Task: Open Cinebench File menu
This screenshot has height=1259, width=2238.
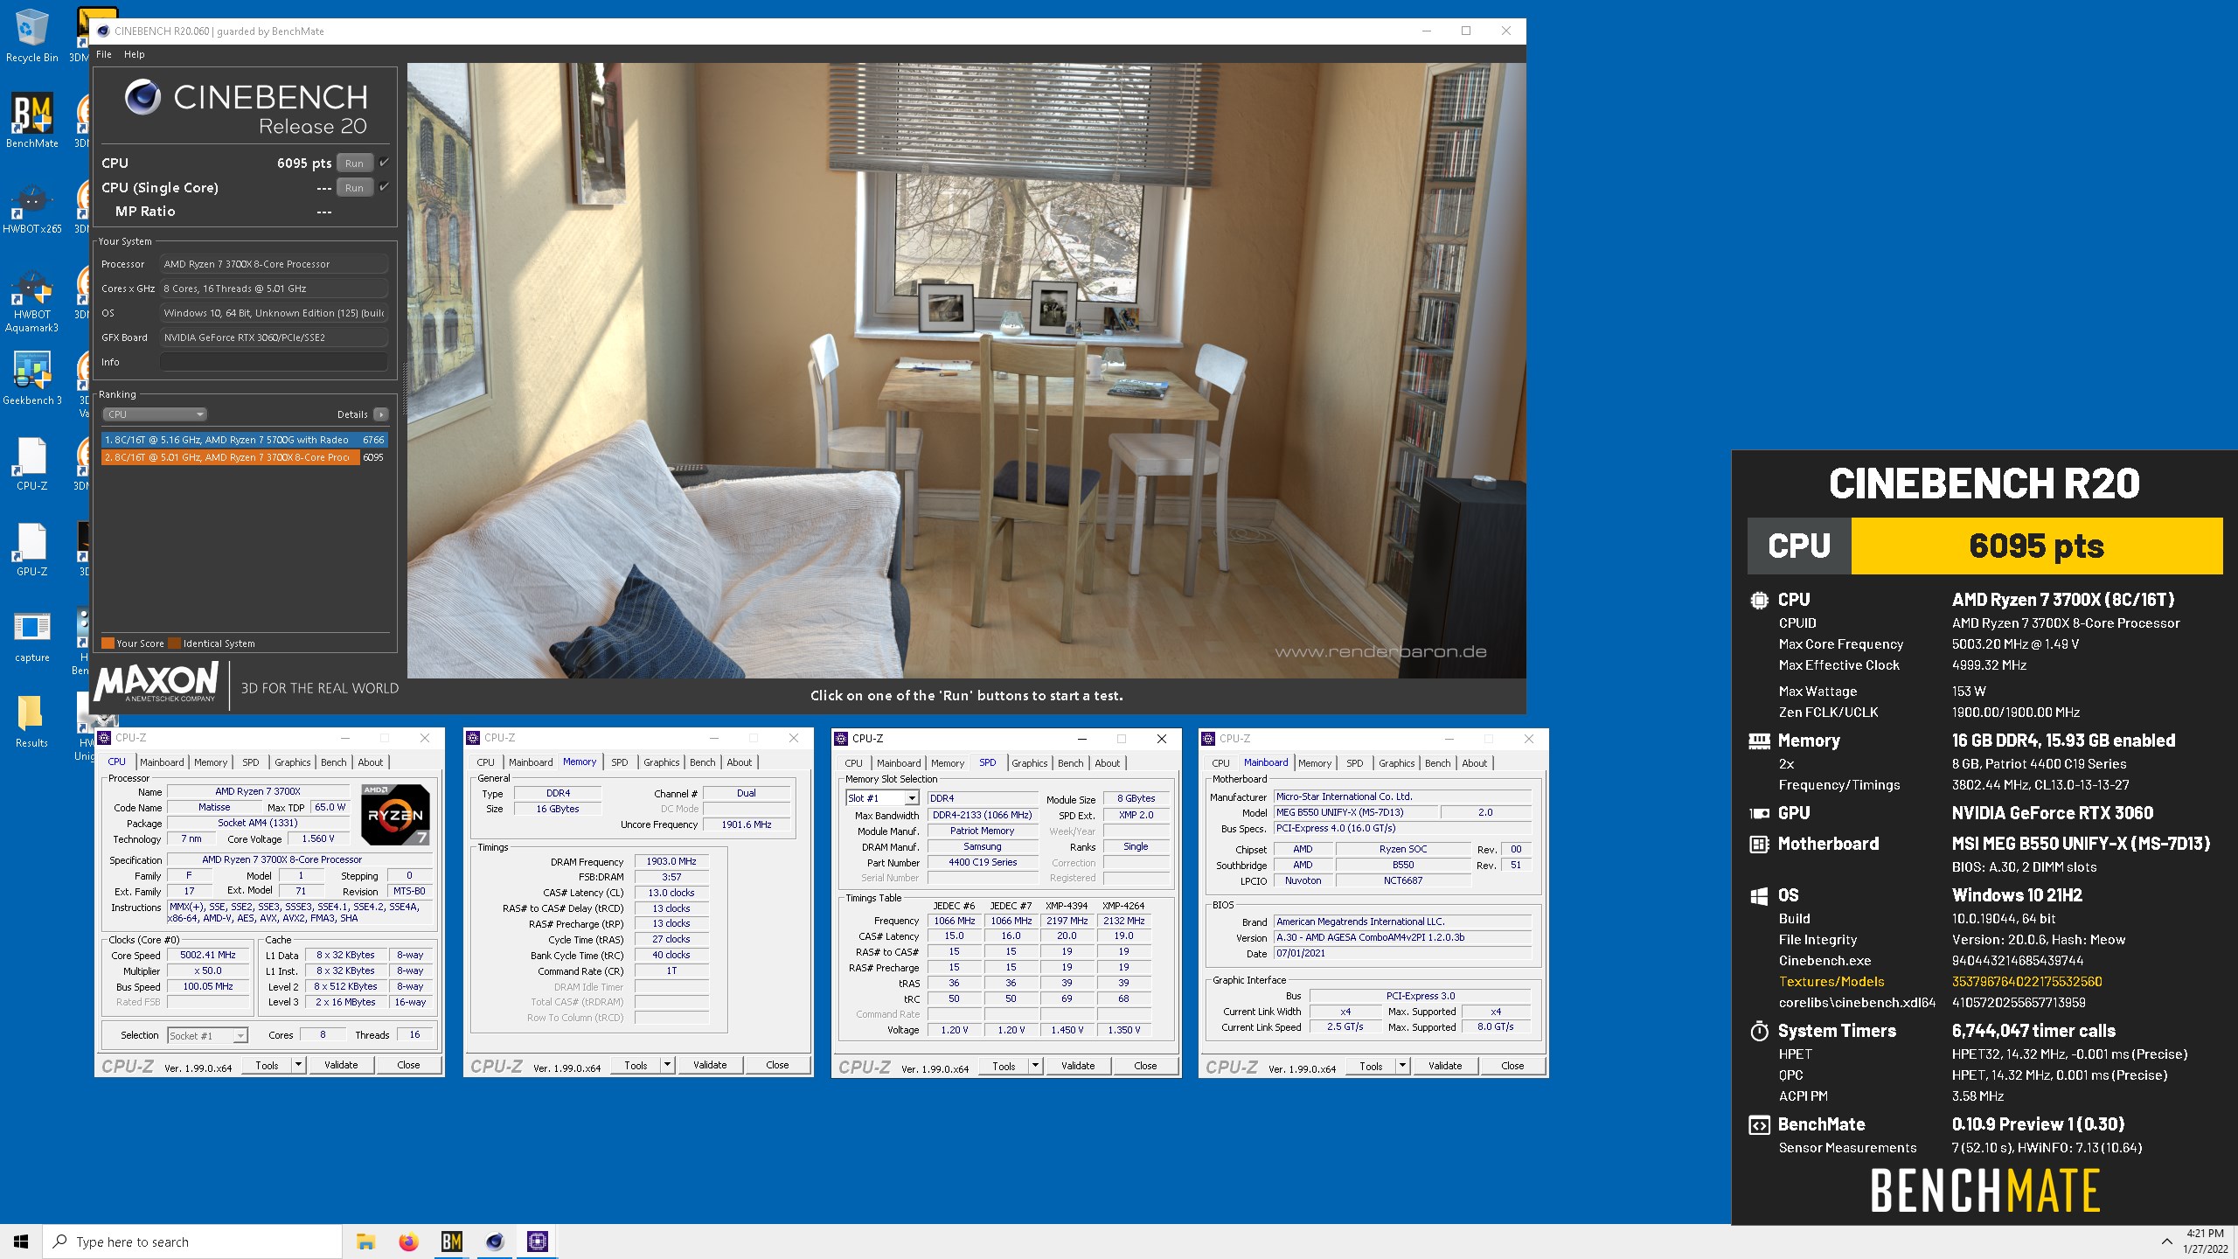Action: [x=104, y=54]
